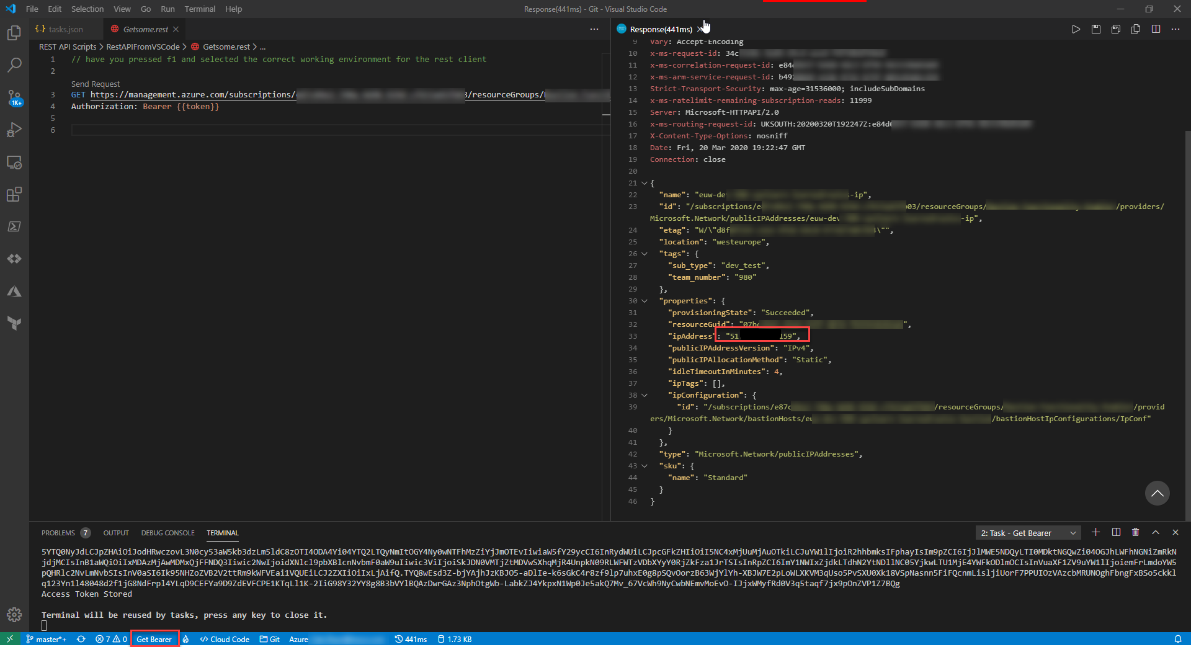Viewport: 1191px width, 647px height.
Task: Click Cloud Code in status bar
Action: (x=225, y=640)
